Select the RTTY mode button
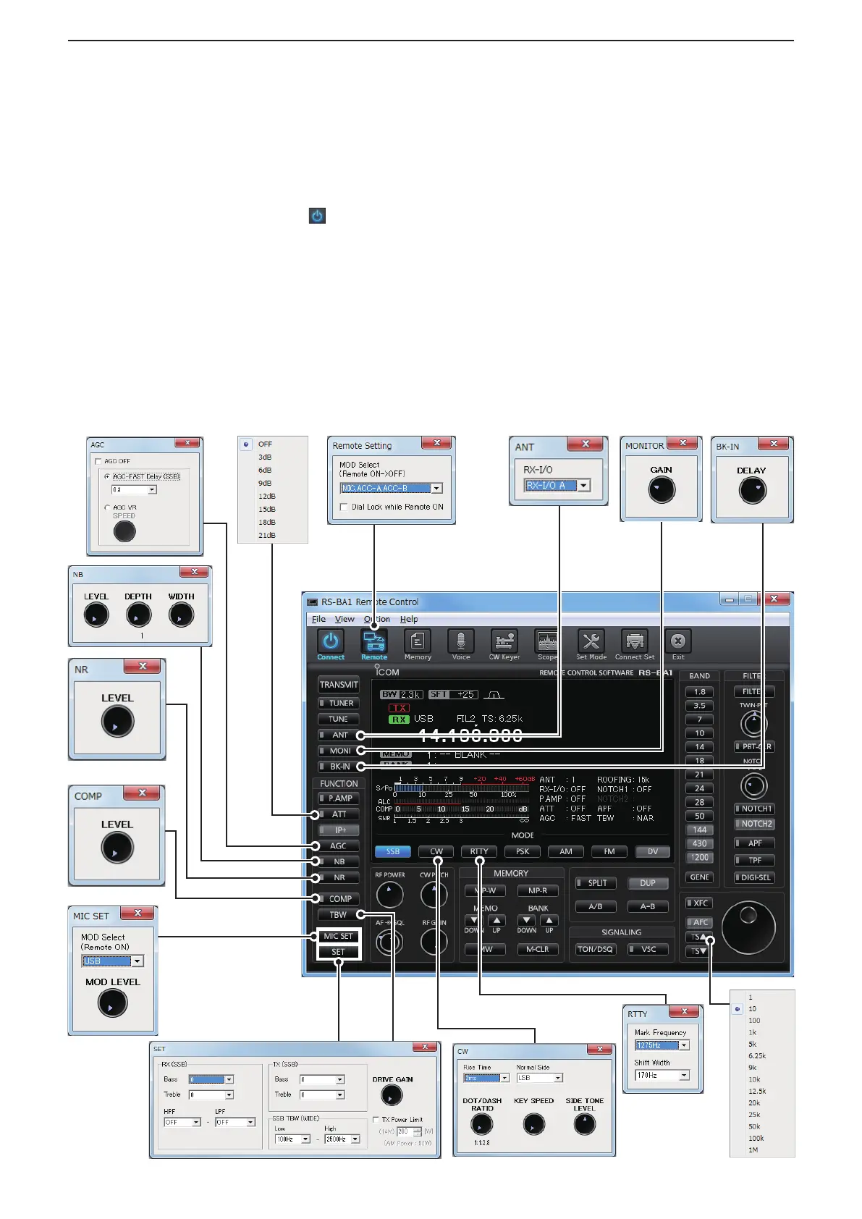The image size is (862, 1219). tap(479, 852)
